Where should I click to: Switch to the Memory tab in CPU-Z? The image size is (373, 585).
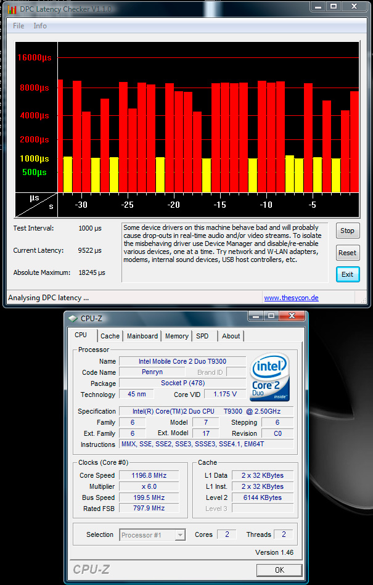click(177, 336)
